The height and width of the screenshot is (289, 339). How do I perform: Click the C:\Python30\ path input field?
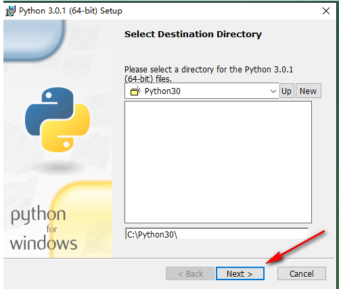tap(217, 234)
